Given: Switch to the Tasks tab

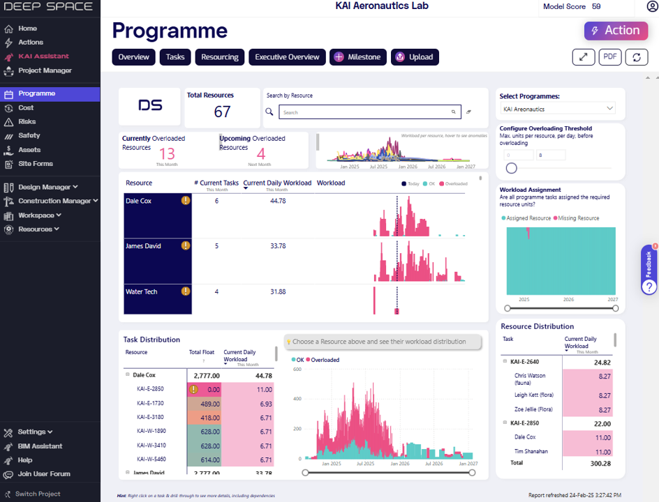Looking at the screenshot, I should tap(175, 57).
